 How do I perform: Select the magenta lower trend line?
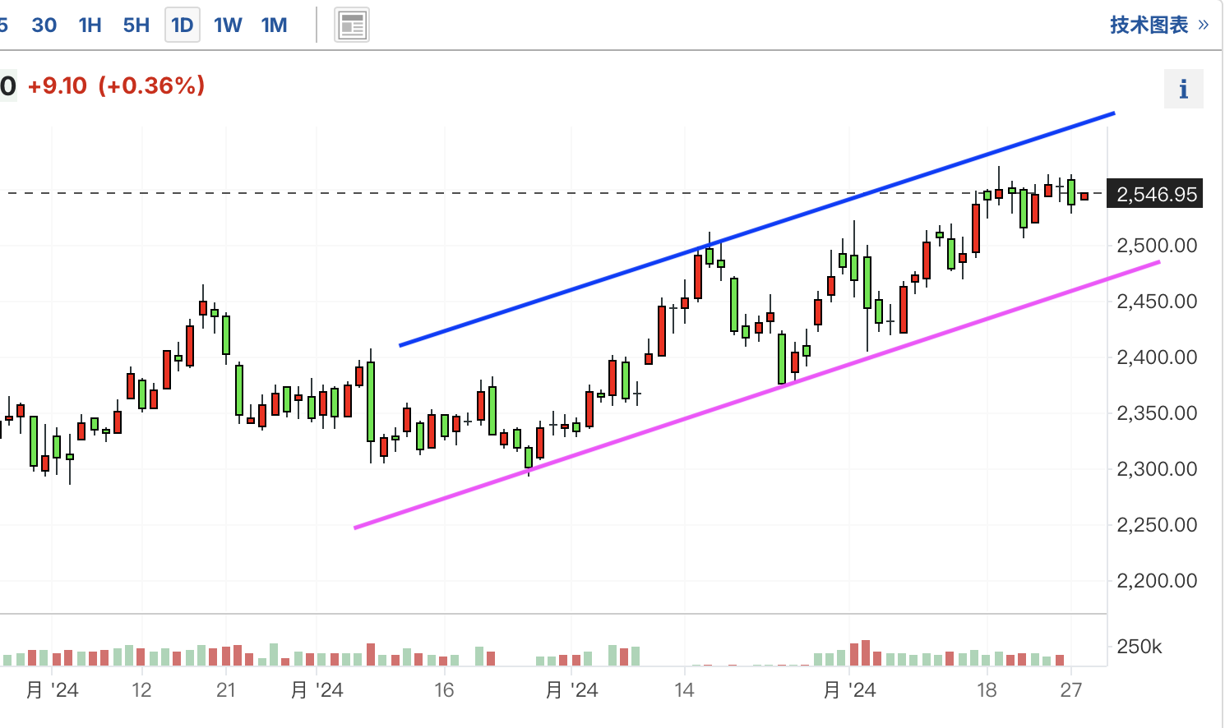coord(756,395)
